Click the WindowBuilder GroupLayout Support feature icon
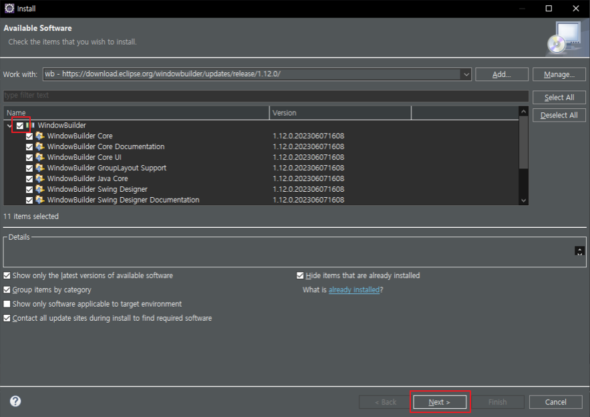The height and width of the screenshot is (417, 590). point(40,168)
